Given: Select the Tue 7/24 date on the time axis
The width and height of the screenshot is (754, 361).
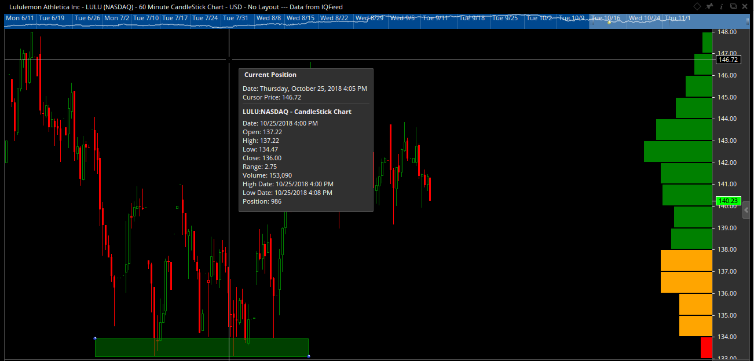Looking at the screenshot, I should 205,18.
